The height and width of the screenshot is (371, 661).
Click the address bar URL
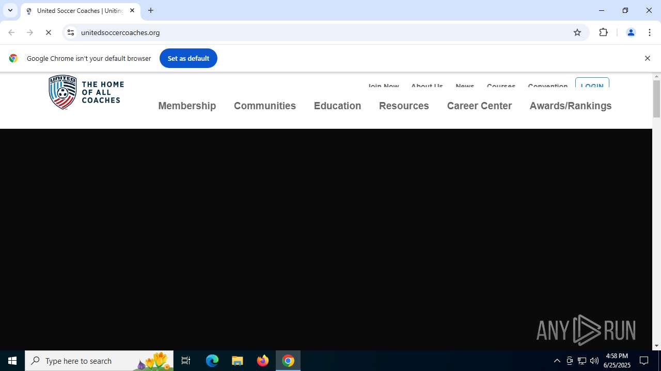tap(120, 32)
